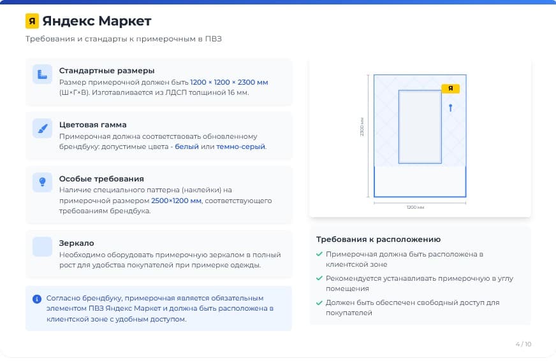Click the 'Цветовая гамма' heading
556x361 pixels.
(93, 125)
